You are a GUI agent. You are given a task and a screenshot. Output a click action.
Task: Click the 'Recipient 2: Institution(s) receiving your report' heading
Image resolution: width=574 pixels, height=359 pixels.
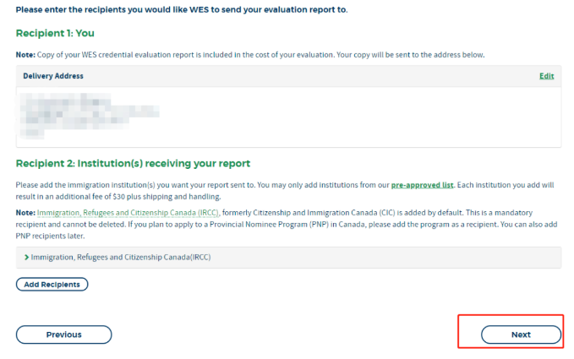point(133,163)
